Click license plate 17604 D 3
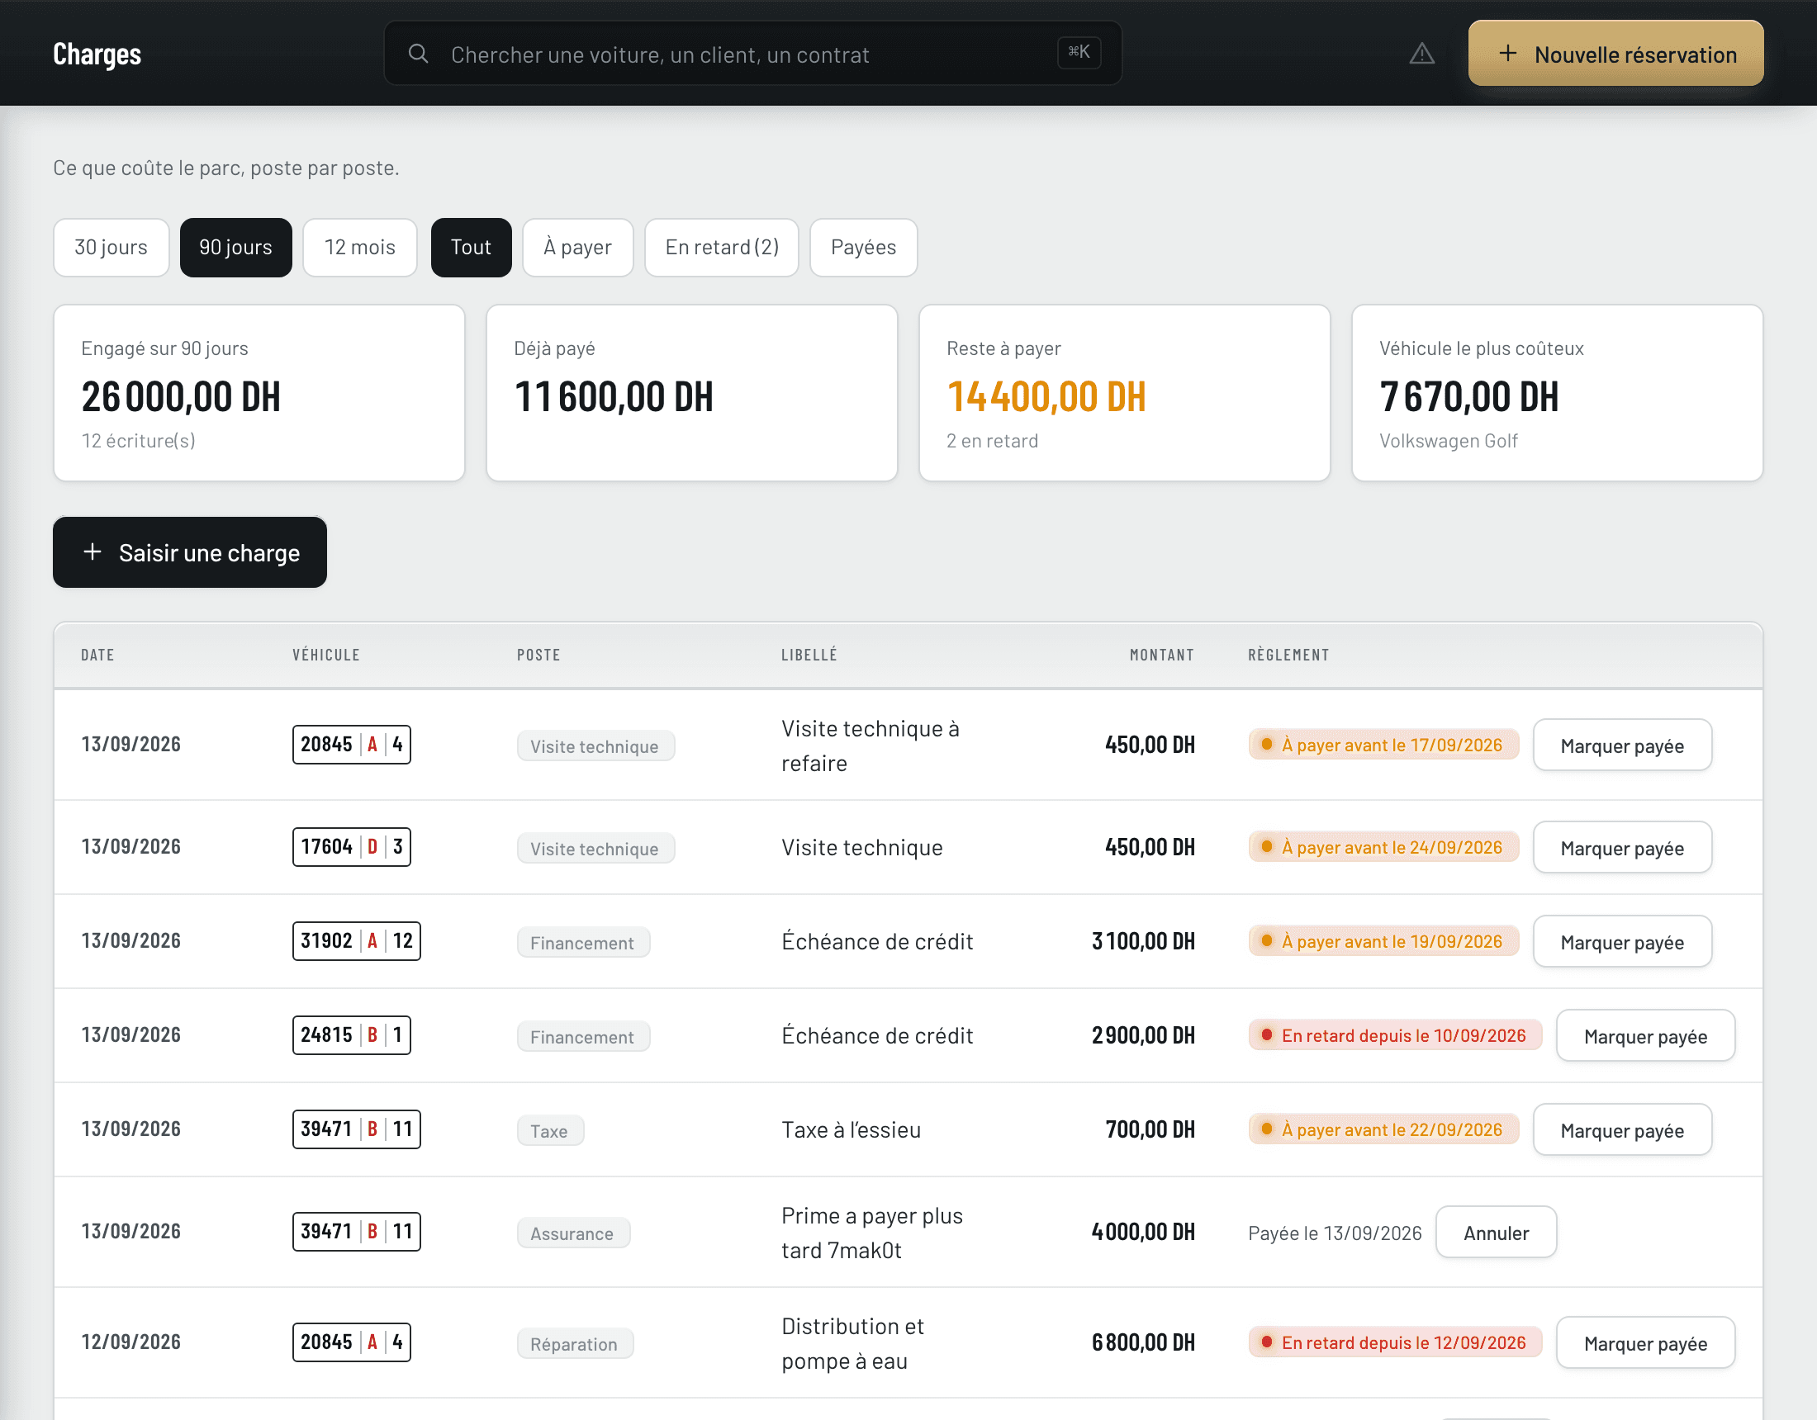Image resolution: width=1817 pixels, height=1420 pixels. point(351,847)
